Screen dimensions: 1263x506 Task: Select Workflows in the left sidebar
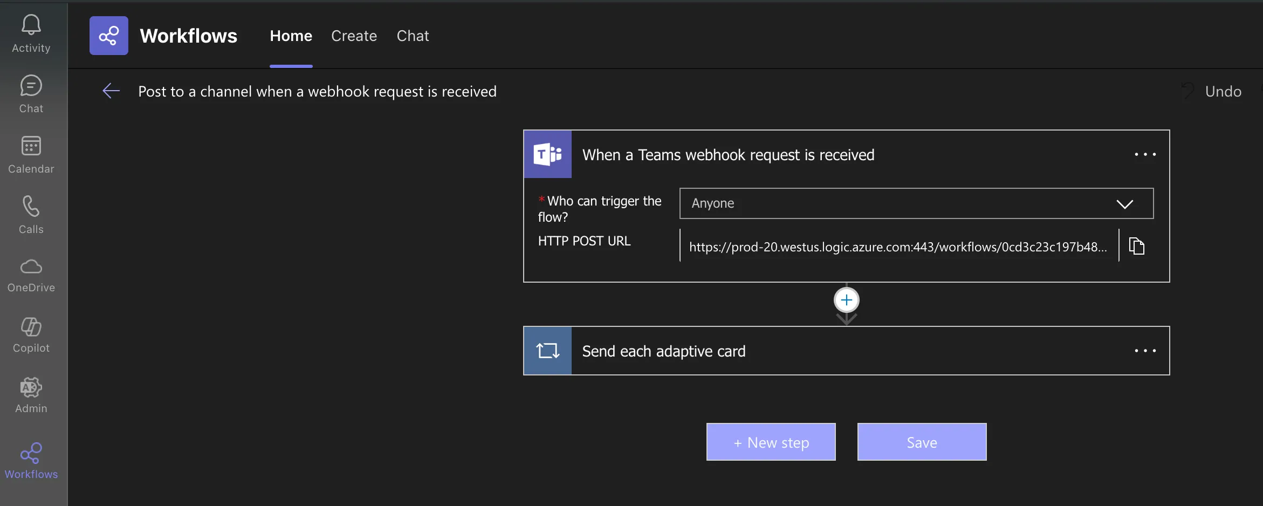pos(31,461)
